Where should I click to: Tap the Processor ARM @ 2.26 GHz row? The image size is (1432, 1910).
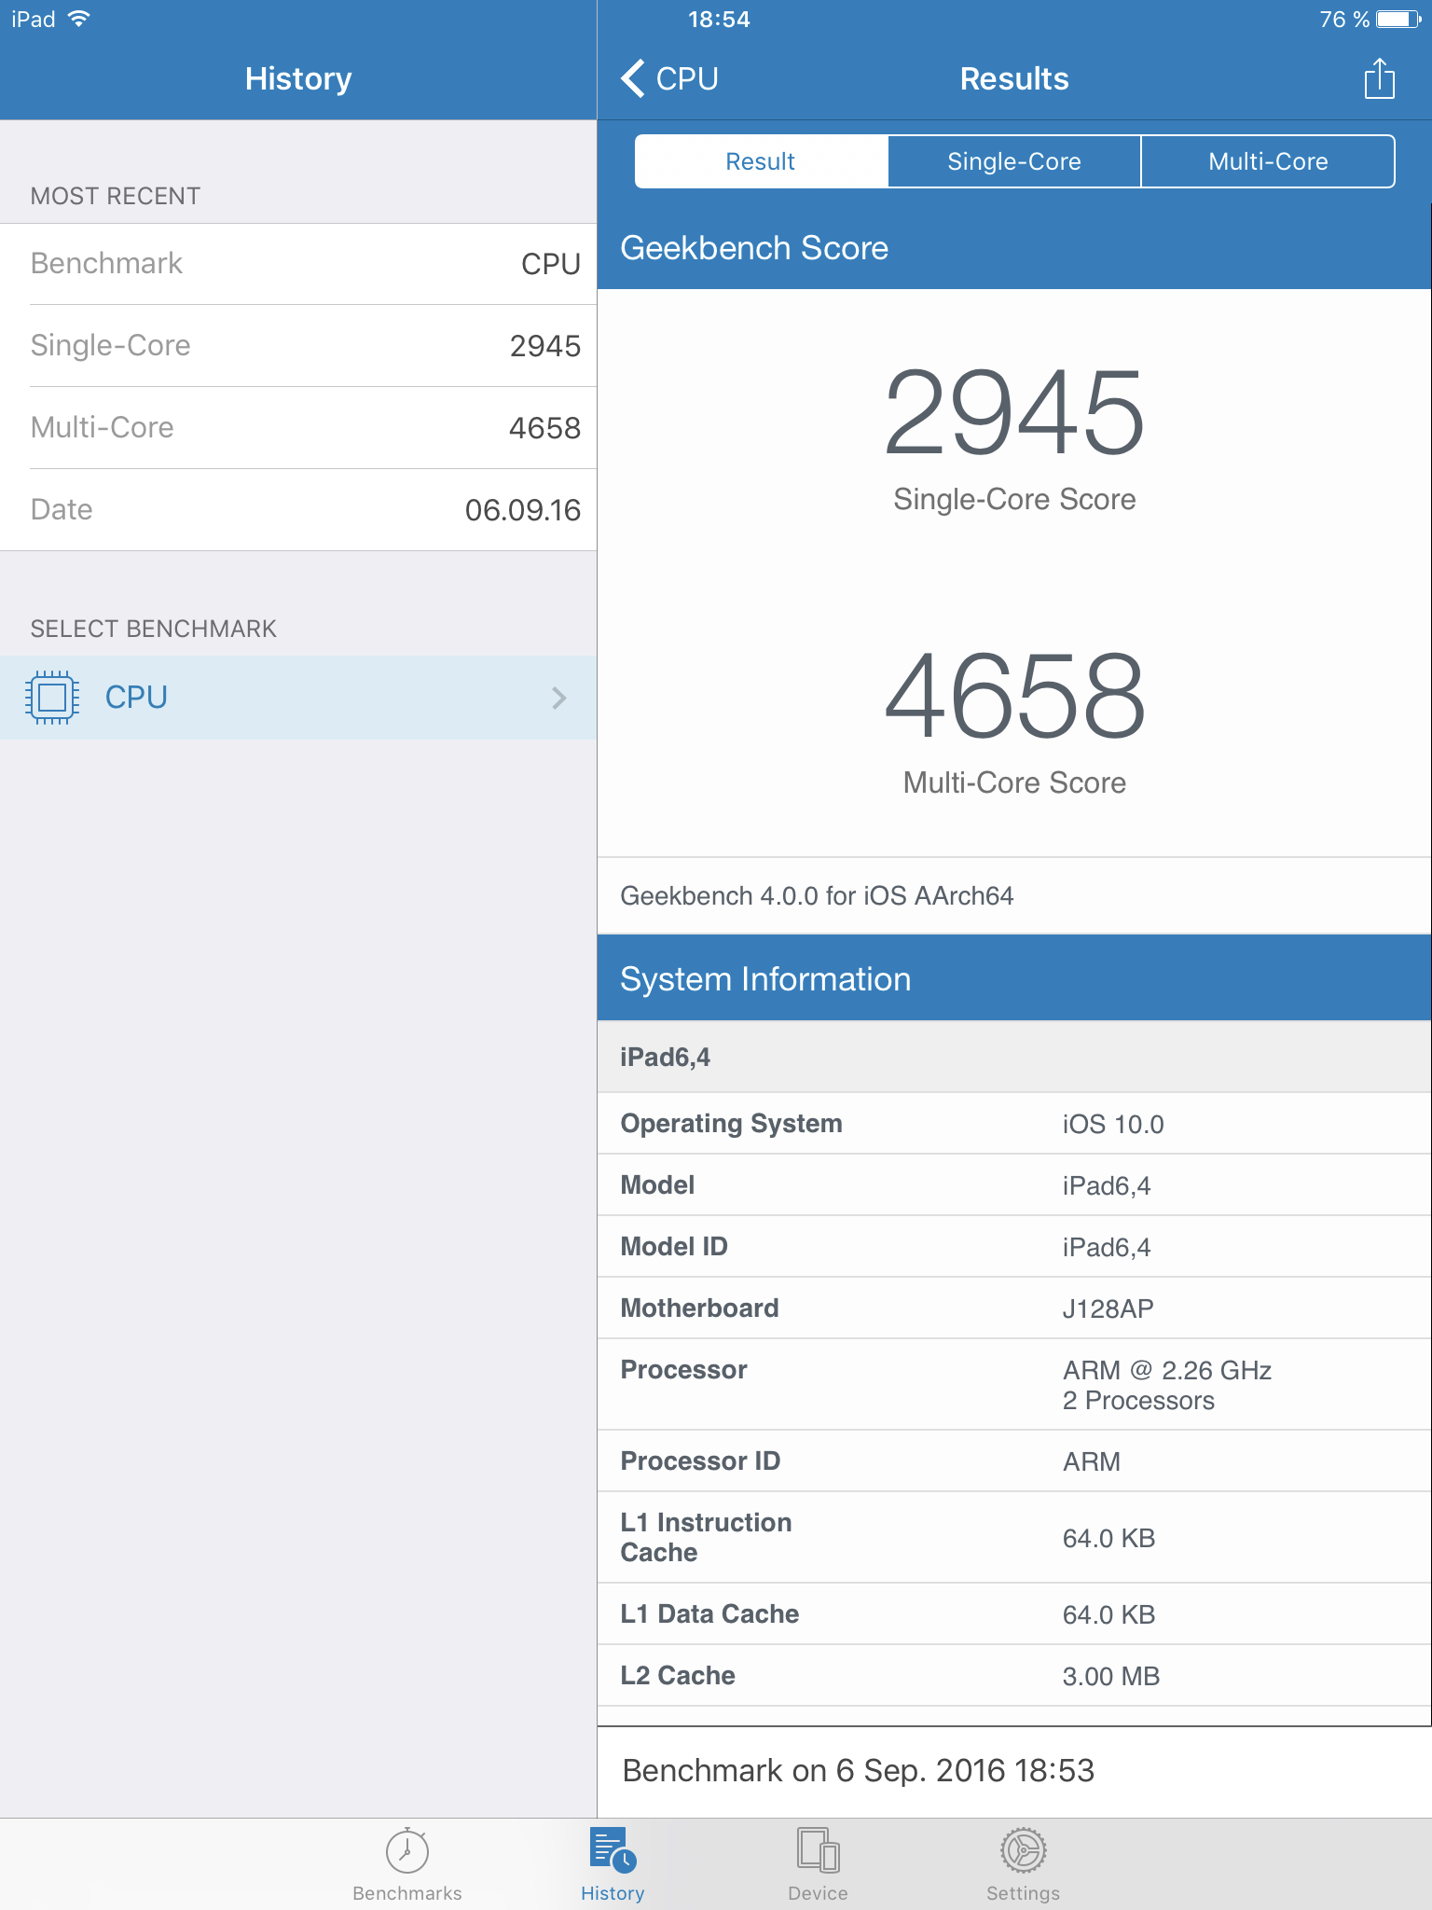click(x=1014, y=1385)
